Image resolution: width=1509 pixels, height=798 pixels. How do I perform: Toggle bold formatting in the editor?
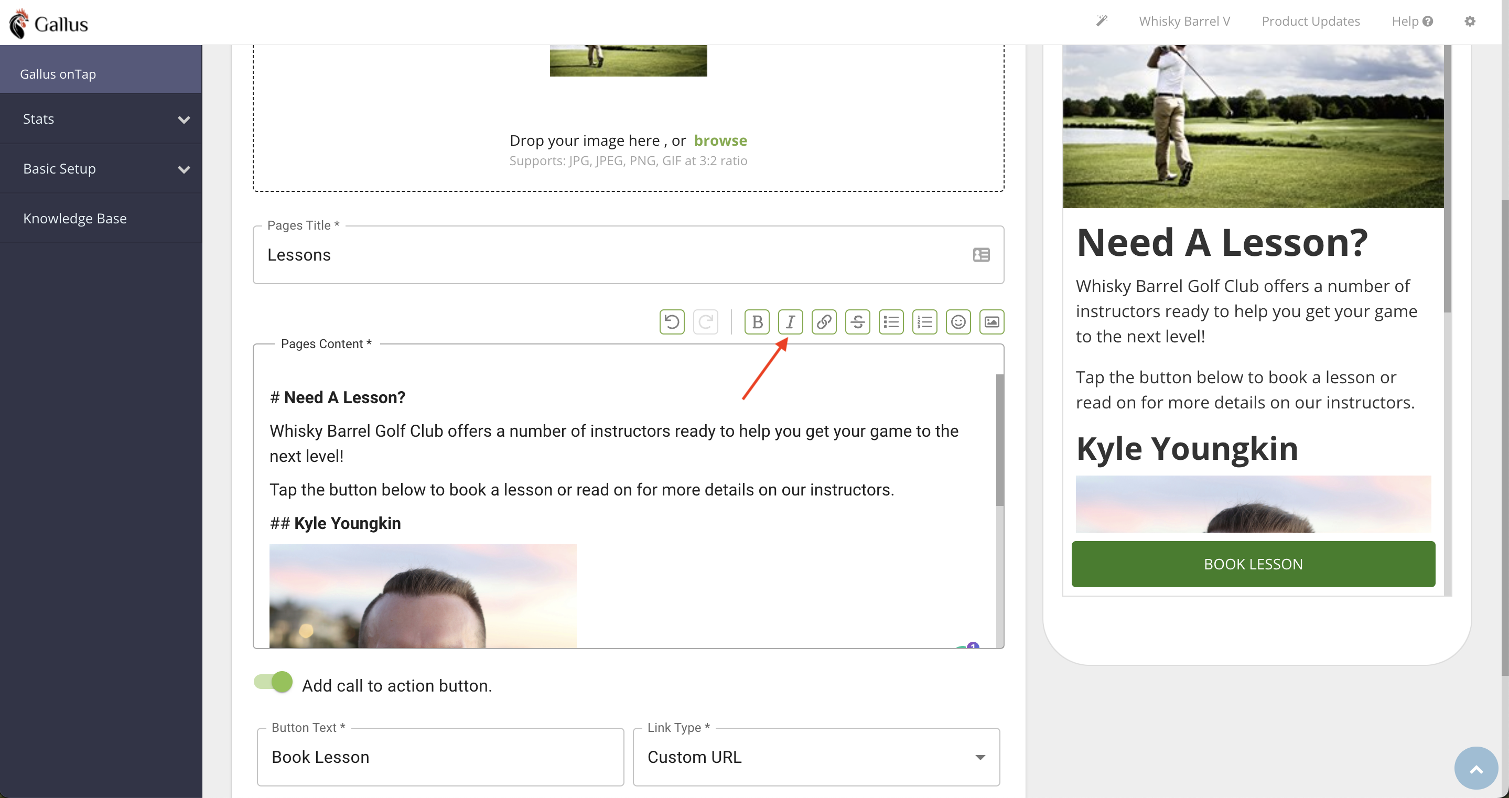tap(757, 321)
